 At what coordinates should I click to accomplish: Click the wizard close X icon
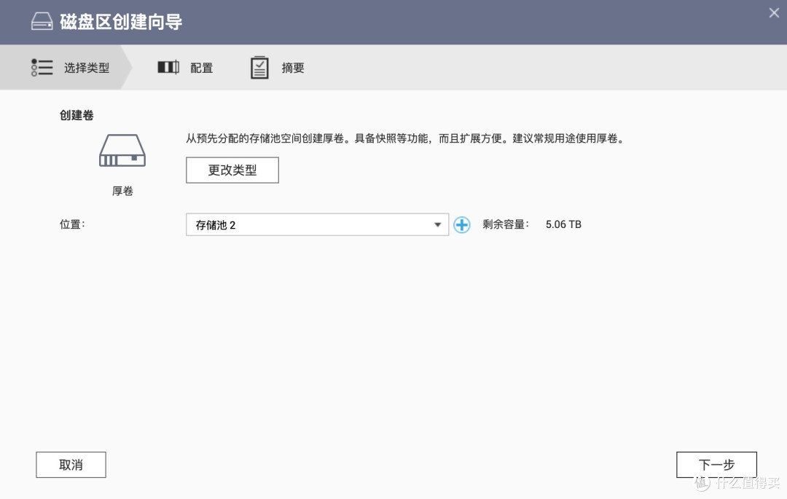(x=773, y=12)
